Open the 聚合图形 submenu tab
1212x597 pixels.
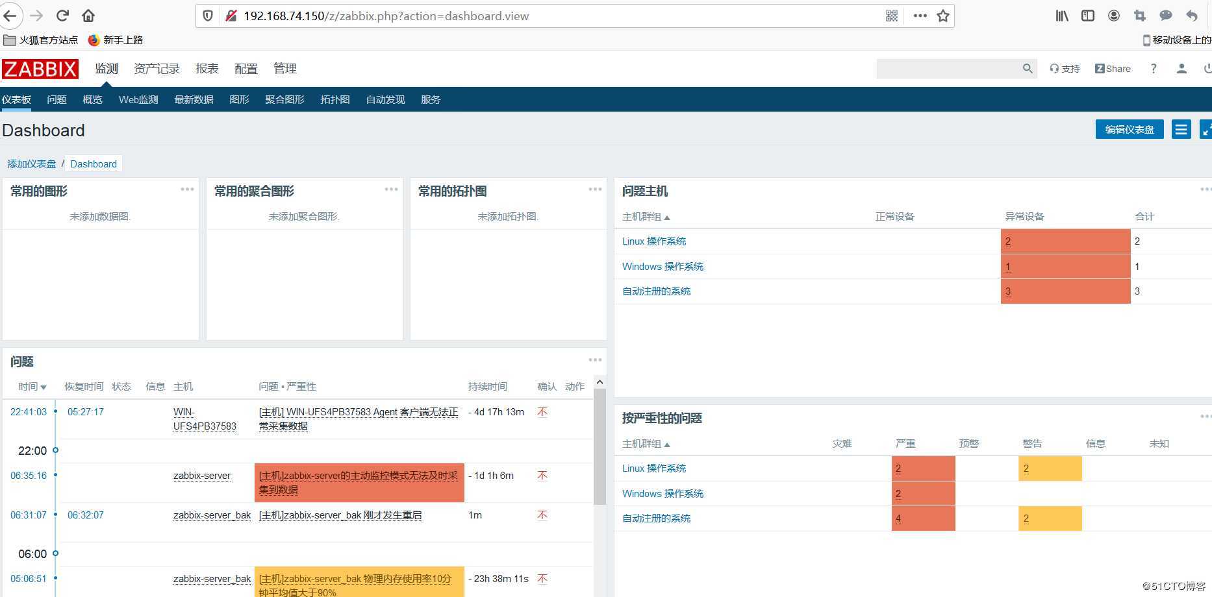pos(284,100)
